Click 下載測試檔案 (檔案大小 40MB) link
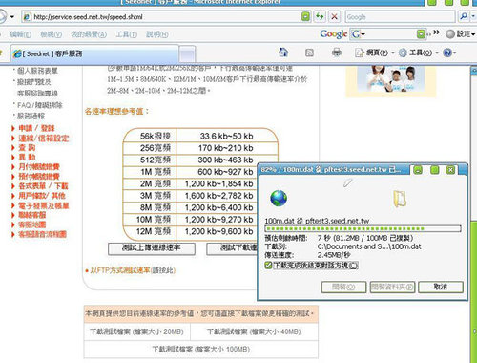 254,331
